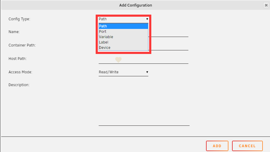Viewport: 270px width, 152px height.
Task: Click the Access Mode label text
Action: click(20, 72)
